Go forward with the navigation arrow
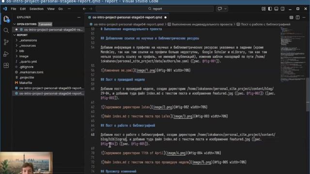Viewport: 310px width, 174px height. [91, 9]
